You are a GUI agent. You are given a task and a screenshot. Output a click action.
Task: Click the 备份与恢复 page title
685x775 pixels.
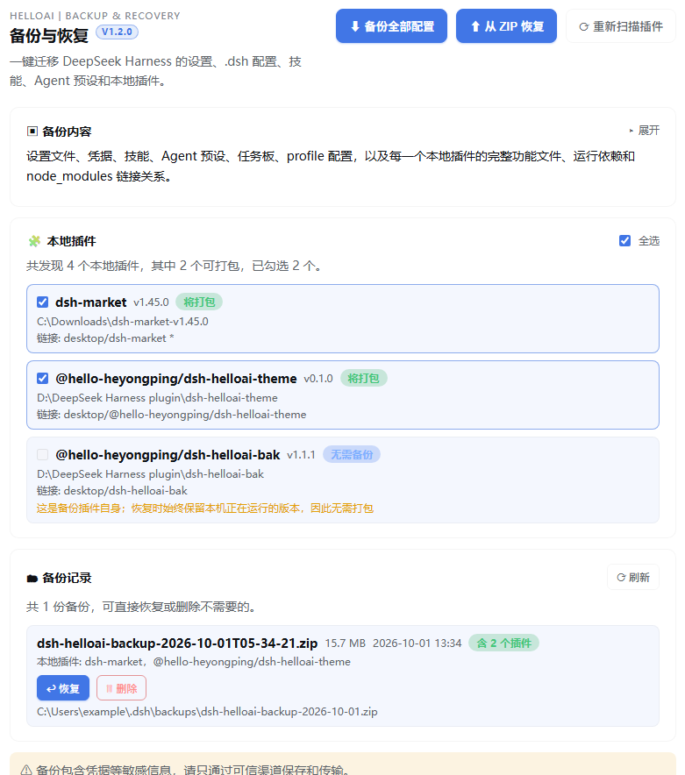click(x=49, y=36)
